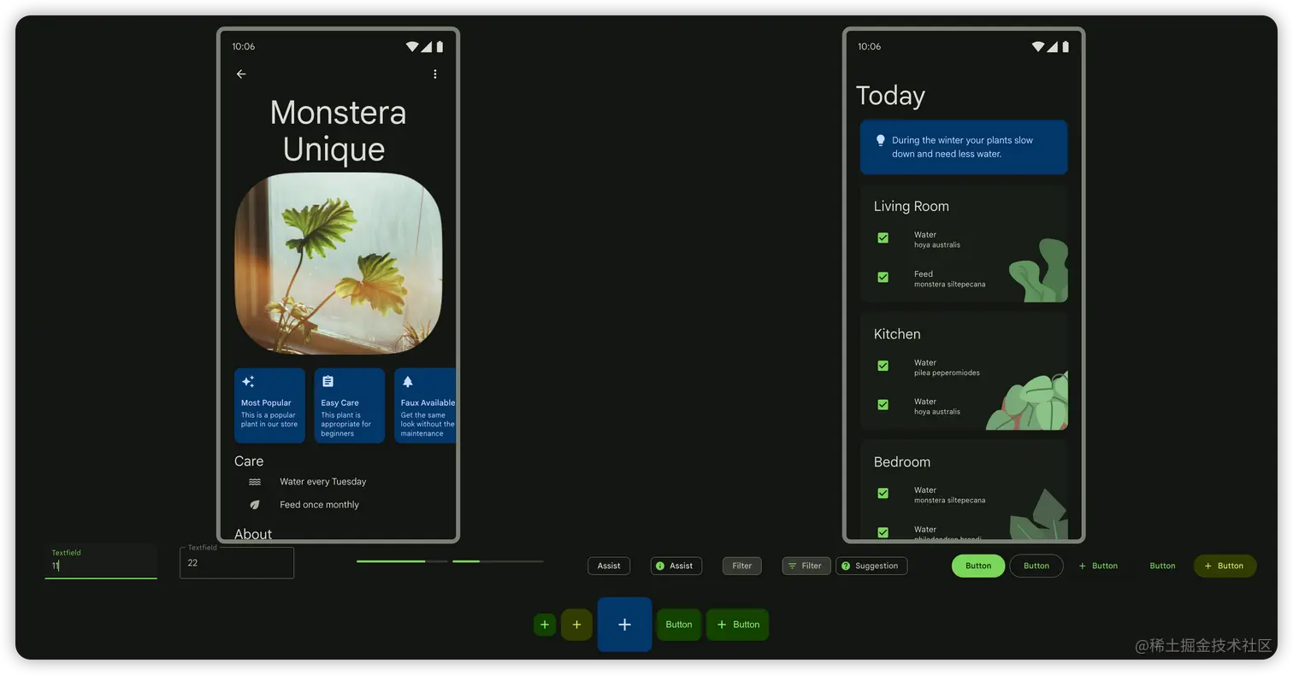Click the small dark green plus FAB

pyautogui.click(x=545, y=625)
